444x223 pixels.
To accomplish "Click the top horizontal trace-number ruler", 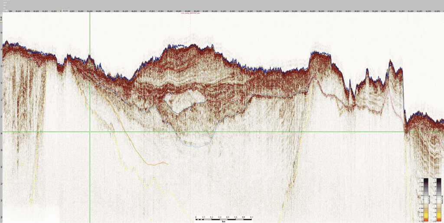I will 260,10.
